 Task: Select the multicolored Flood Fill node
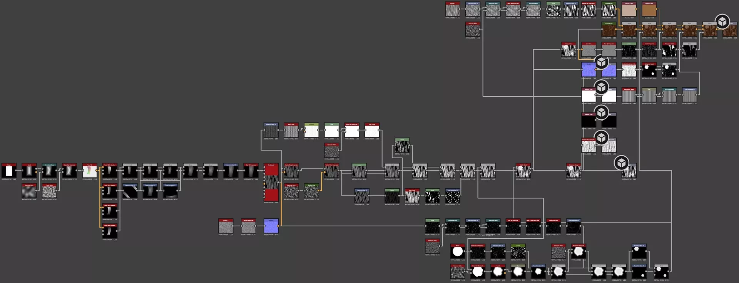pyautogui.click(x=89, y=171)
